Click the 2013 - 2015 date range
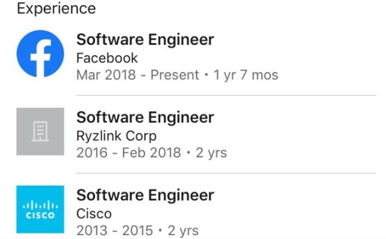 point(115,230)
